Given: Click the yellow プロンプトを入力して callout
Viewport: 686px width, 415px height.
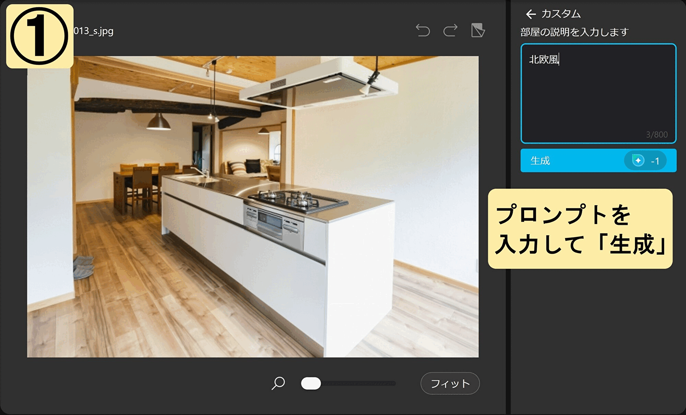Looking at the screenshot, I should [x=580, y=229].
